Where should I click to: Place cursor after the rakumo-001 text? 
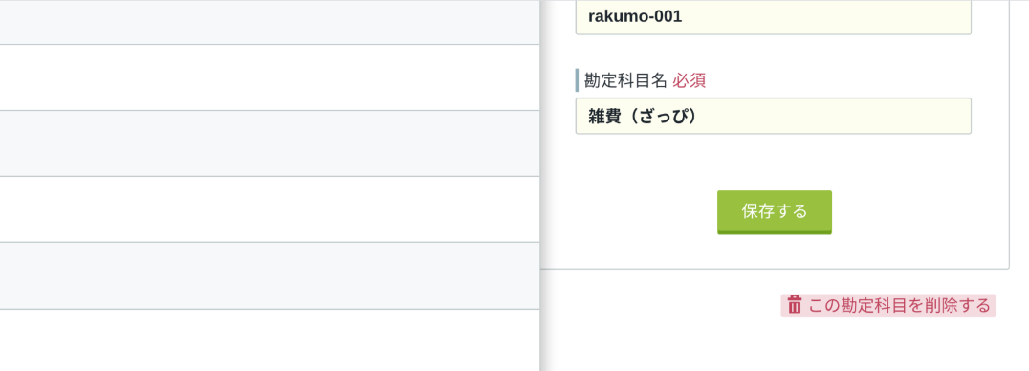tap(685, 16)
